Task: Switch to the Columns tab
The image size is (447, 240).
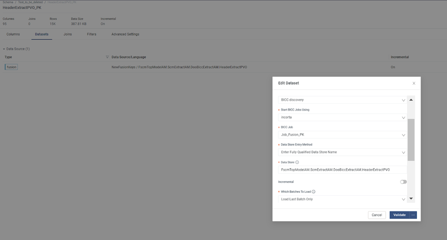Action: 13,34
